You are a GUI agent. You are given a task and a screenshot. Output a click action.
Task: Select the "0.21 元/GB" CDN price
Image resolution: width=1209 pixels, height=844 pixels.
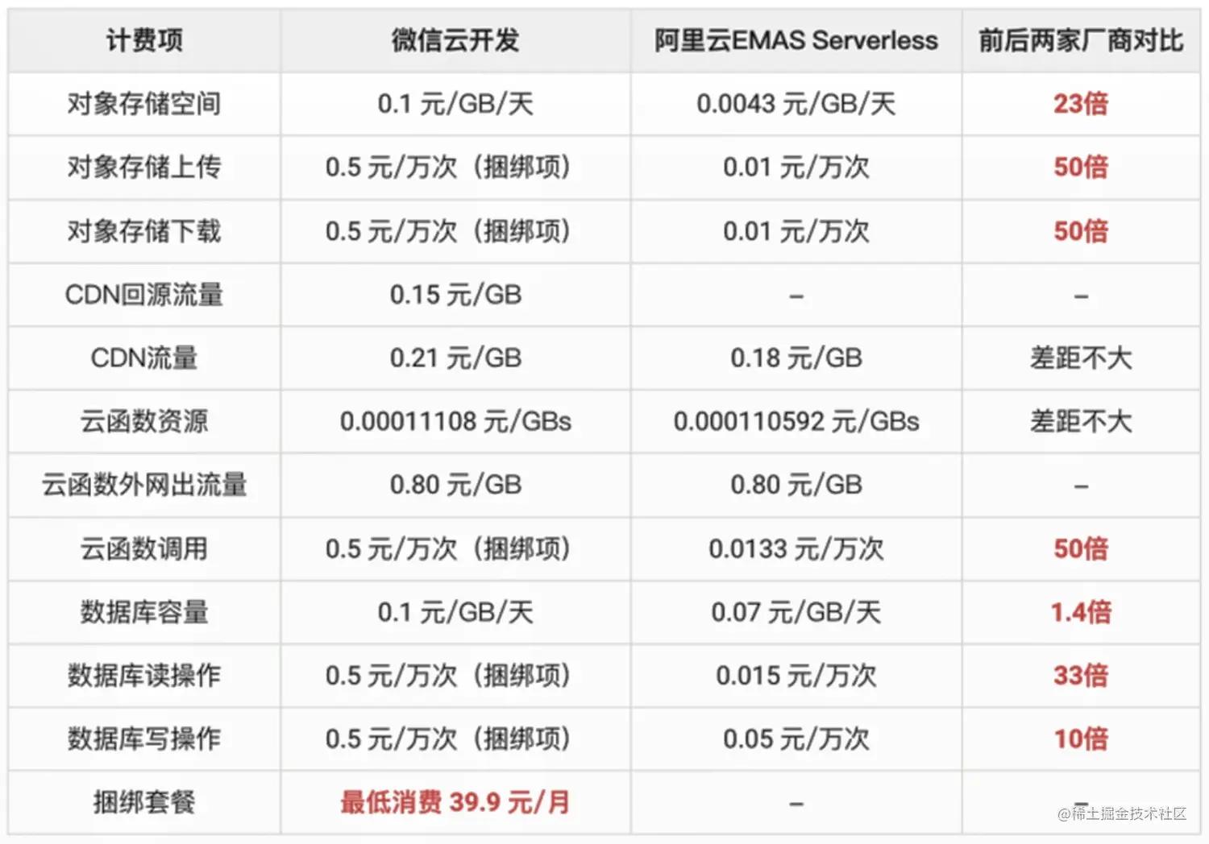coord(455,358)
